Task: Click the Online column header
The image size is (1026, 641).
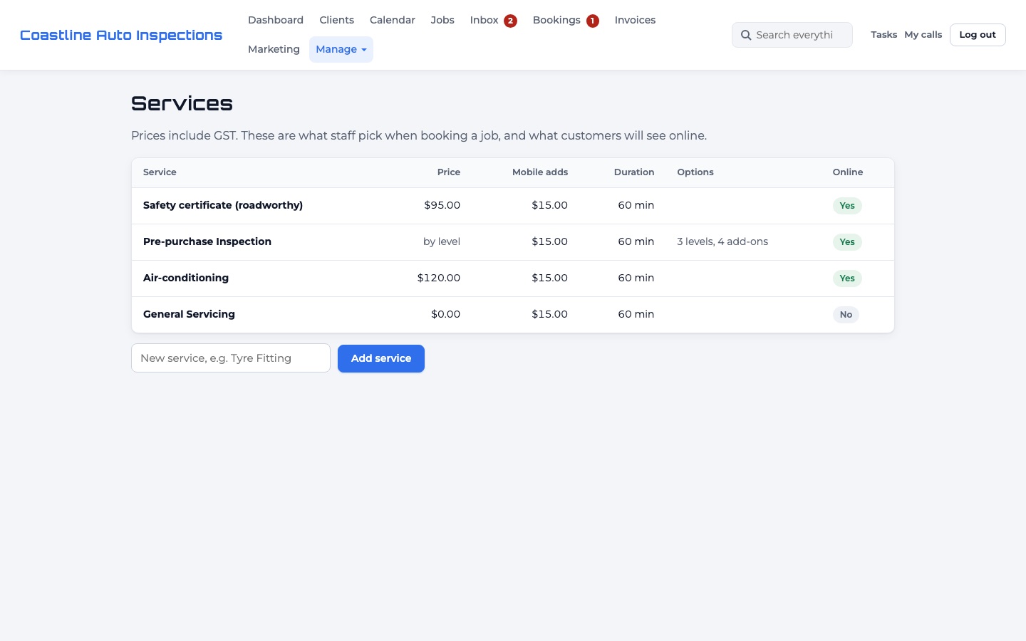Action: (848, 172)
